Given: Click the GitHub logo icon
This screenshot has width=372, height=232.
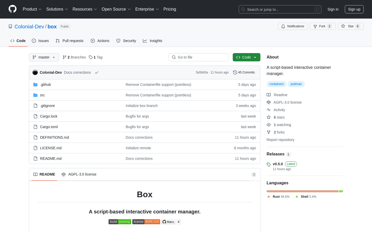Looking at the screenshot, I should (x=13, y=9).
